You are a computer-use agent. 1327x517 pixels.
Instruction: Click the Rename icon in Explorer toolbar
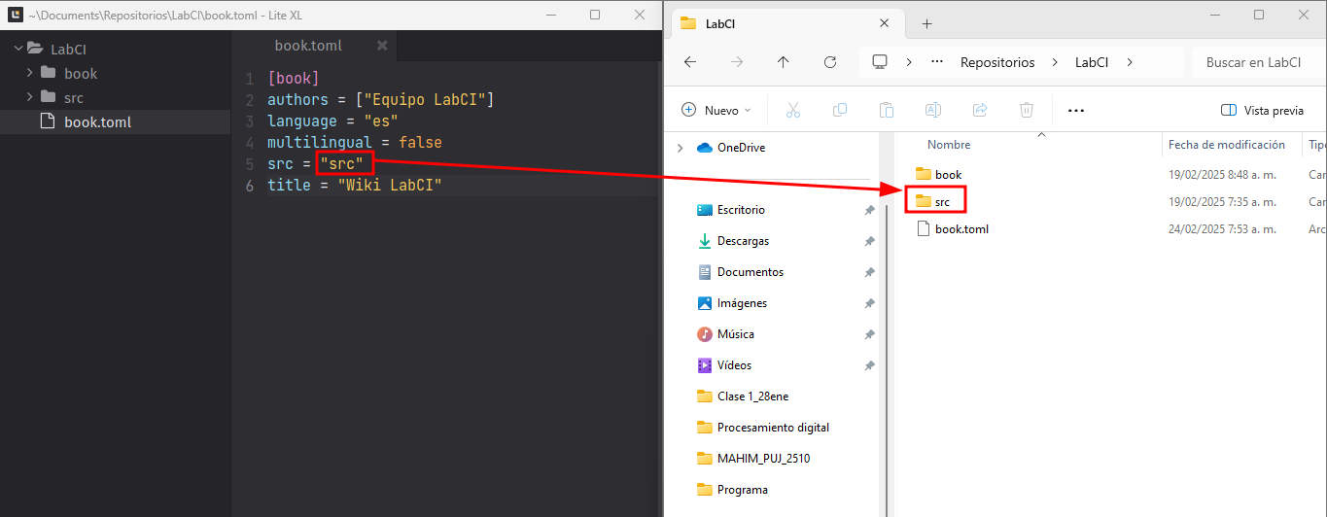[x=933, y=111]
